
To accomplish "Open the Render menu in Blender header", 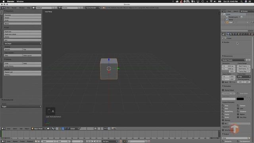I will (x=14, y=8).
